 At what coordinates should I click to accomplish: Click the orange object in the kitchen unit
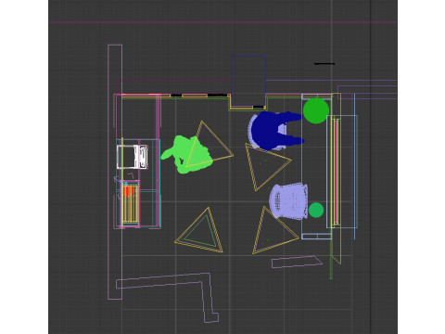click(128, 190)
